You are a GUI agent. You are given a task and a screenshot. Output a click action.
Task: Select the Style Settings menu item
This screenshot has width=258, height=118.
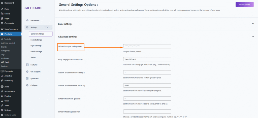click(36, 46)
